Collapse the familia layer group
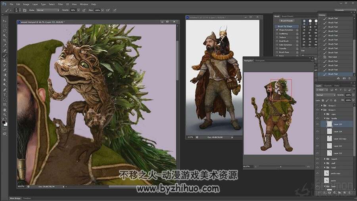 click(324, 118)
